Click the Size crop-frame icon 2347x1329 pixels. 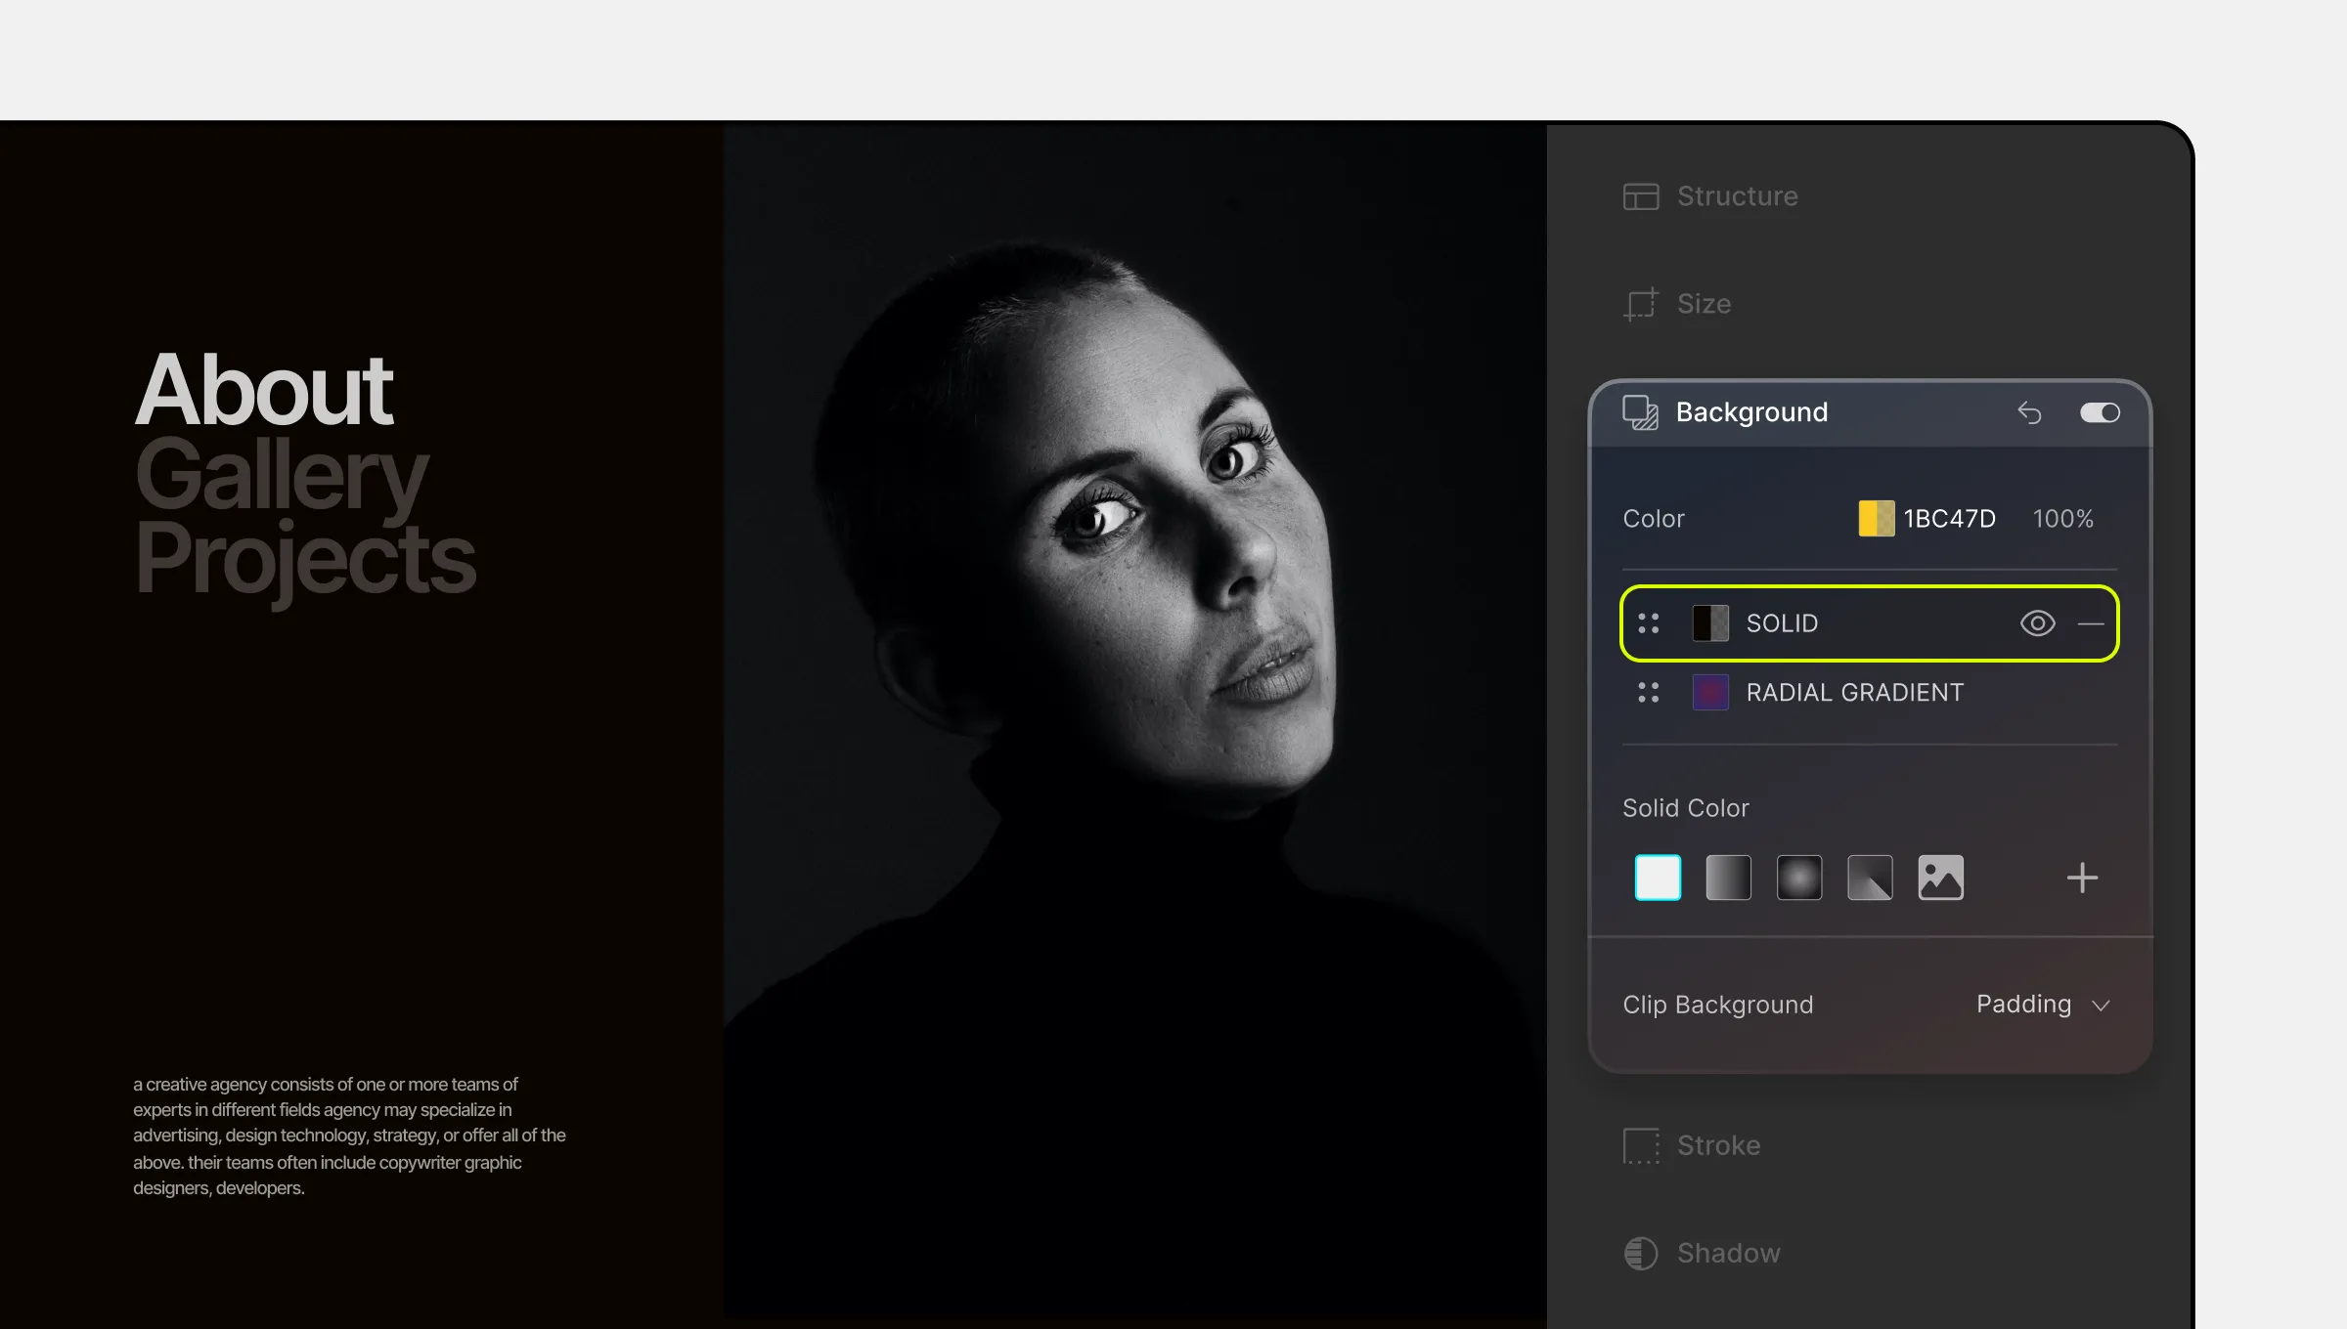pyautogui.click(x=1641, y=304)
